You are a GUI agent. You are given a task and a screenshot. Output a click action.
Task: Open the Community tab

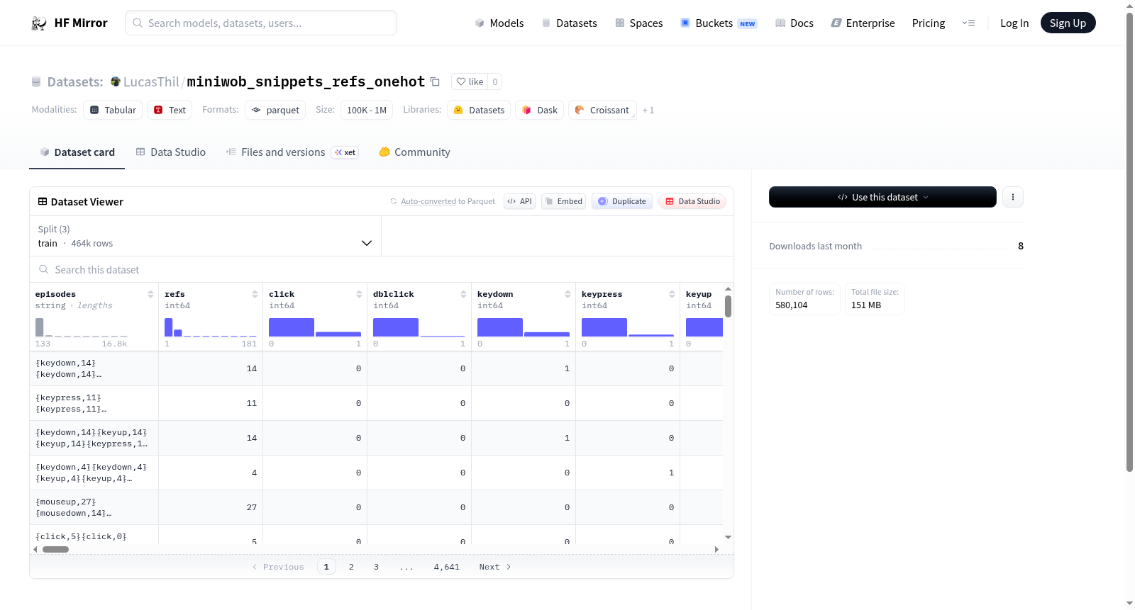tap(414, 152)
